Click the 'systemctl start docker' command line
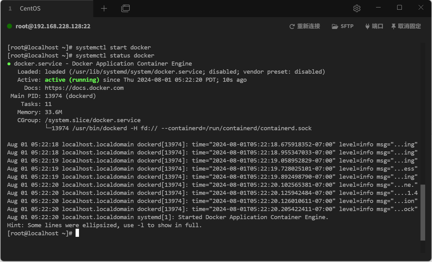The width and height of the screenshot is (432, 262). (x=79, y=48)
